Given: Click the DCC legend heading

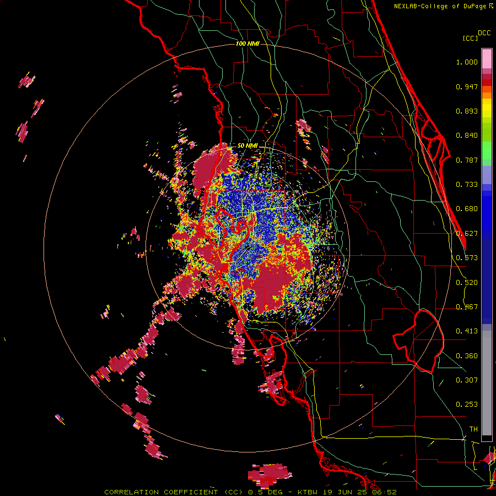Looking at the screenshot, I should click(x=484, y=33).
